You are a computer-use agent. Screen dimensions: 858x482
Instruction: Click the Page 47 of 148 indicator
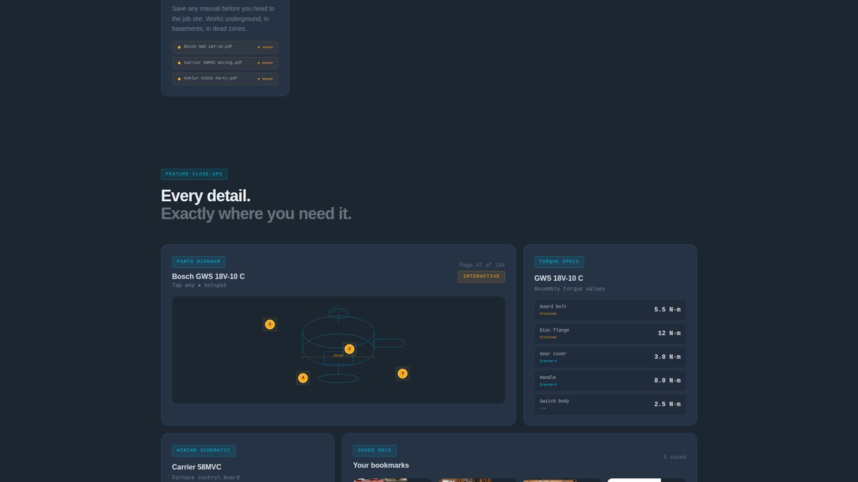pos(482,265)
